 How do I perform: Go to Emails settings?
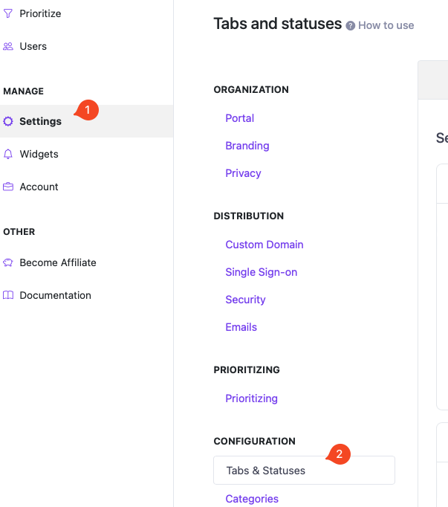tap(241, 327)
